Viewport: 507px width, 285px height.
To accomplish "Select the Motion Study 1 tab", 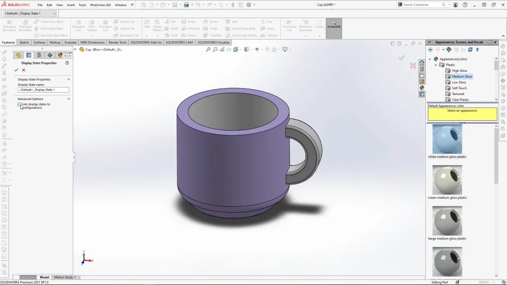I will click(x=64, y=278).
